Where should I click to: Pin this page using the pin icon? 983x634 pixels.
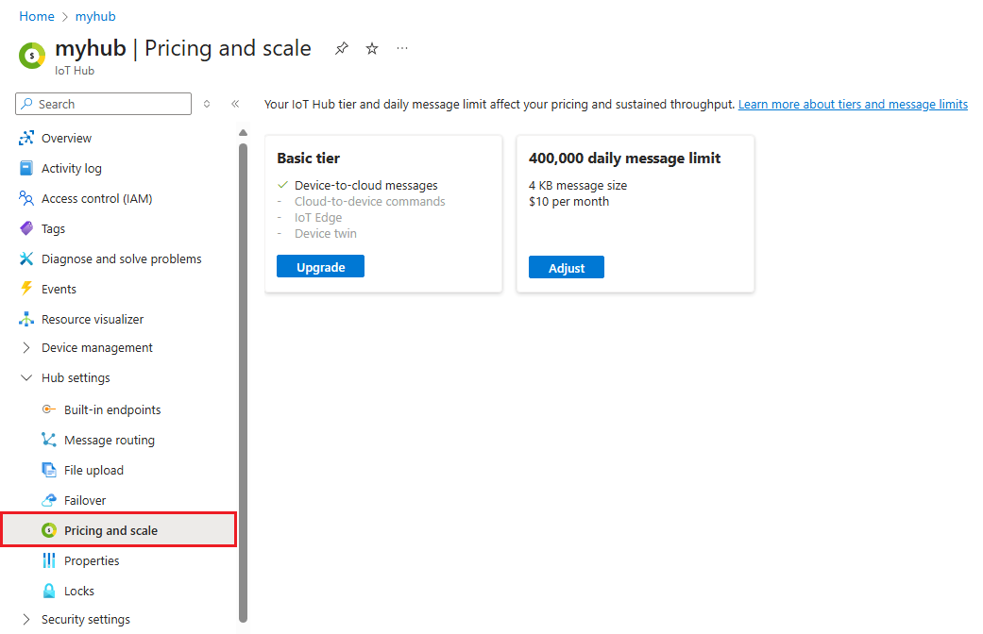pyautogui.click(x=341, y=48)
